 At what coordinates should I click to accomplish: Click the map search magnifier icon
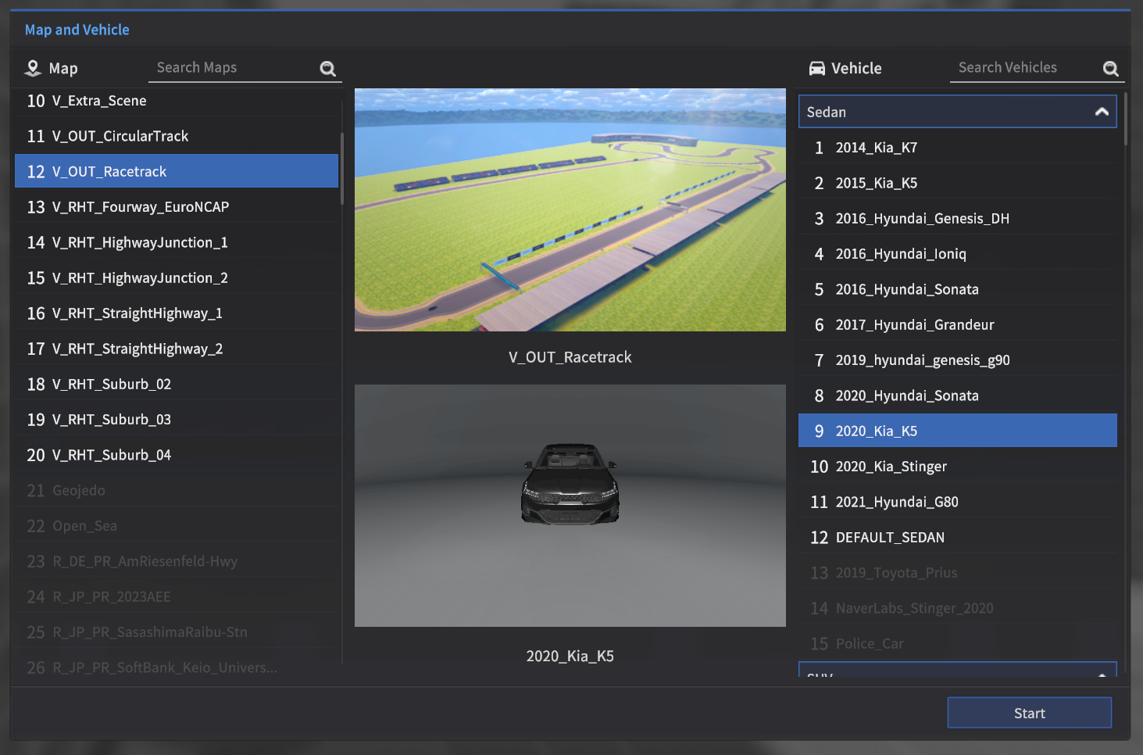(x=328, y=69)
